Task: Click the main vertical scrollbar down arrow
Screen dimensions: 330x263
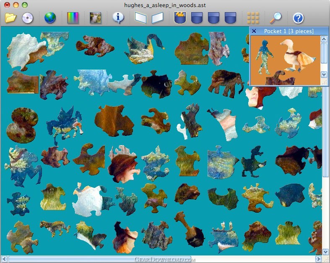Action: pyautogui.click(x=325, y=252)
